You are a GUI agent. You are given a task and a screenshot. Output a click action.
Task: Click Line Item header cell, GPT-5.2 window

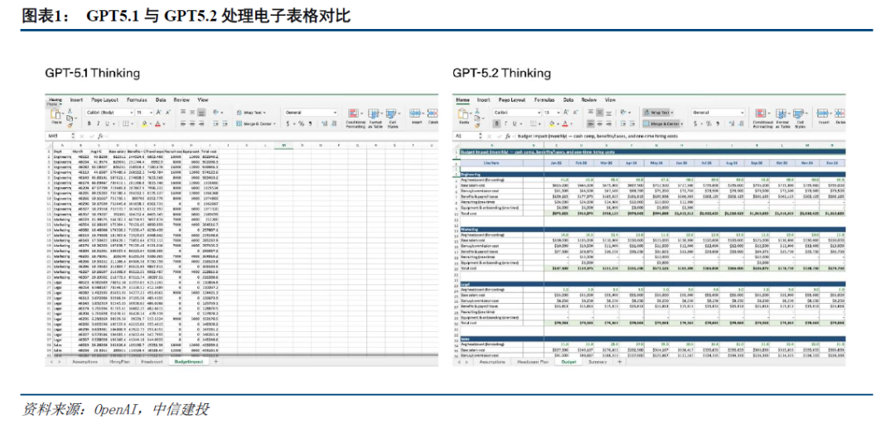[491, 162]
